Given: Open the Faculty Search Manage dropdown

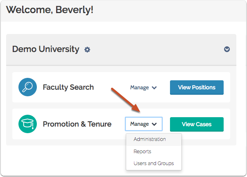Looking at the screenshot, I should (x=143, y=87).
